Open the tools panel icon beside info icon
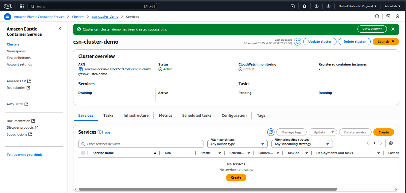 click(388, 16)
